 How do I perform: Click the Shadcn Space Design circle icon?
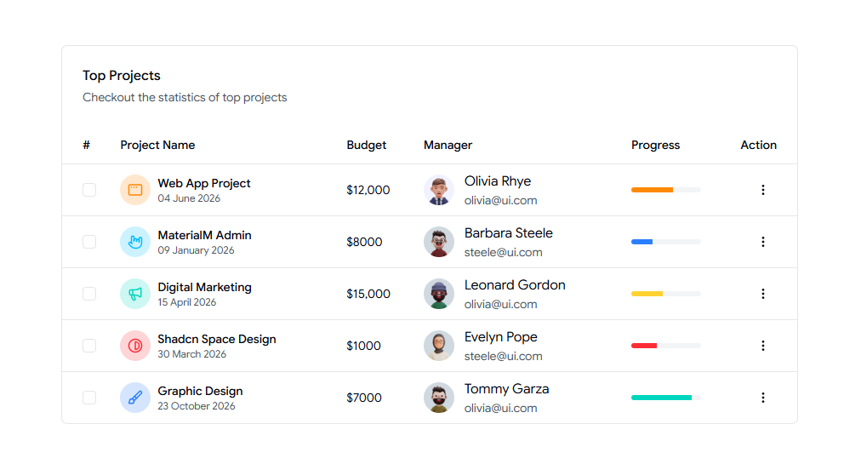pos(135,346)
